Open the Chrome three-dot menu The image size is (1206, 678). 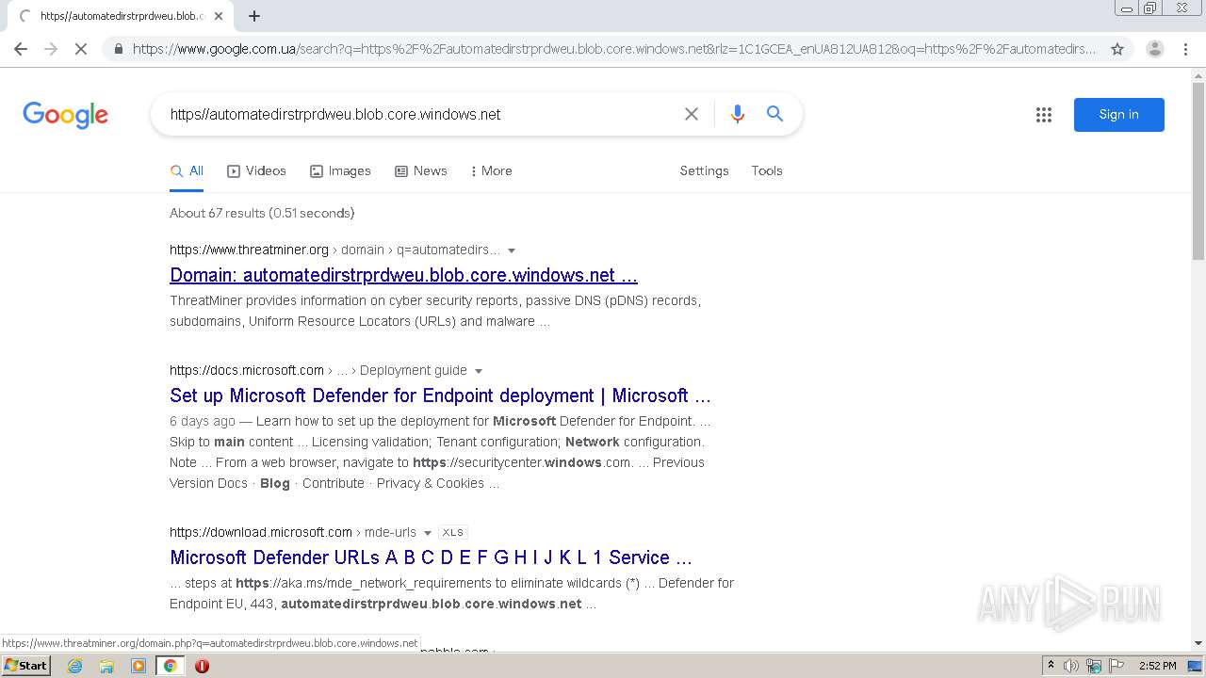point(1185,49)
